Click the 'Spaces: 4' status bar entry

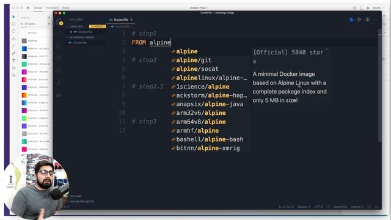coord(304,207)
